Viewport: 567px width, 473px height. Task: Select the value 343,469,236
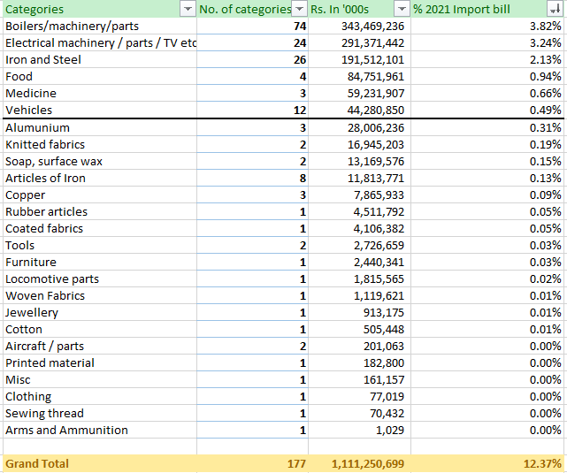click(359, 26)
